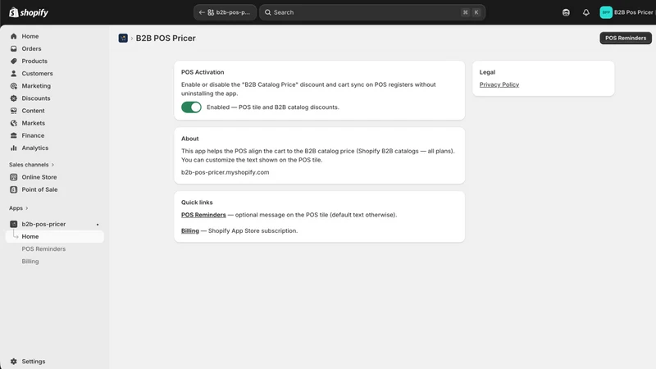Click the Content icon
The width and height of the screenshot is (656, 369).
click(14, 111)
